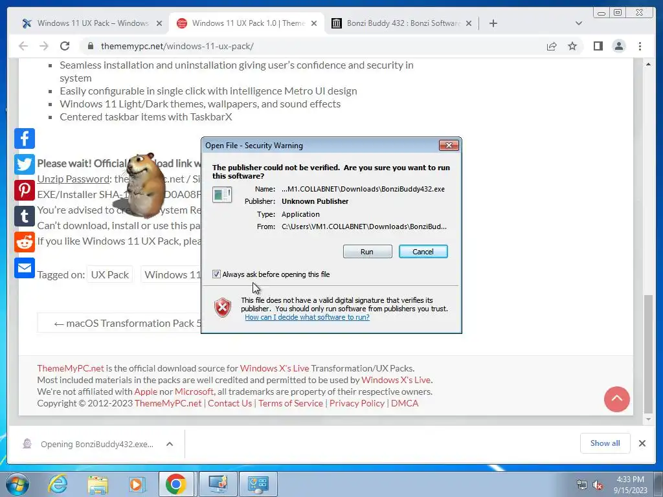Screen dimensions: 663x497
Task: Go back to previous page
Action: (x=23, y=46)
